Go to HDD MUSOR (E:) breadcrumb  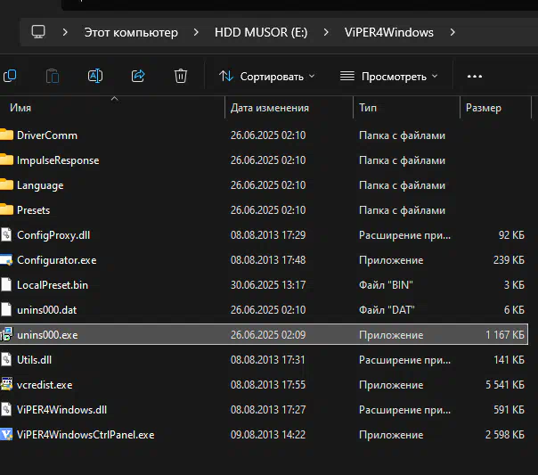pos(261,32)
